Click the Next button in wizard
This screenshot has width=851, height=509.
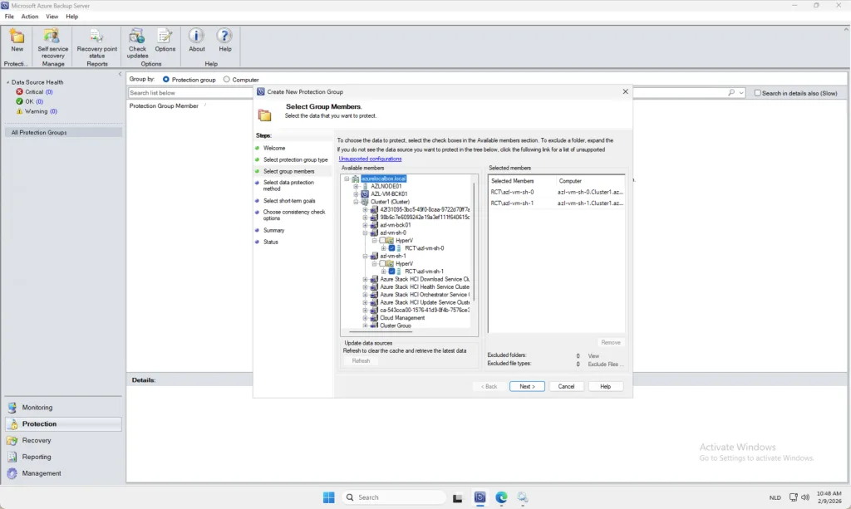[527, 387]
